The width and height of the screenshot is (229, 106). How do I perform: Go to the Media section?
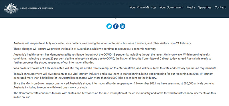[191, 7]
